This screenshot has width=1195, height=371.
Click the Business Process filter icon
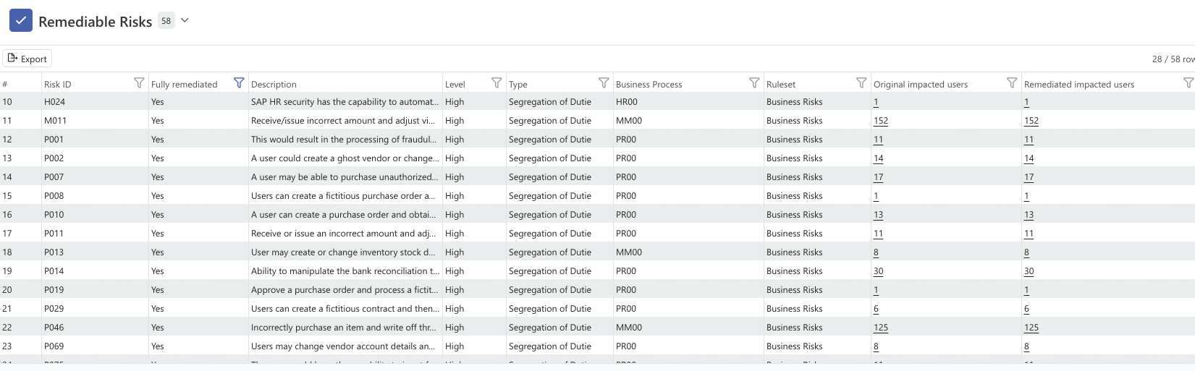coord(754,83)
